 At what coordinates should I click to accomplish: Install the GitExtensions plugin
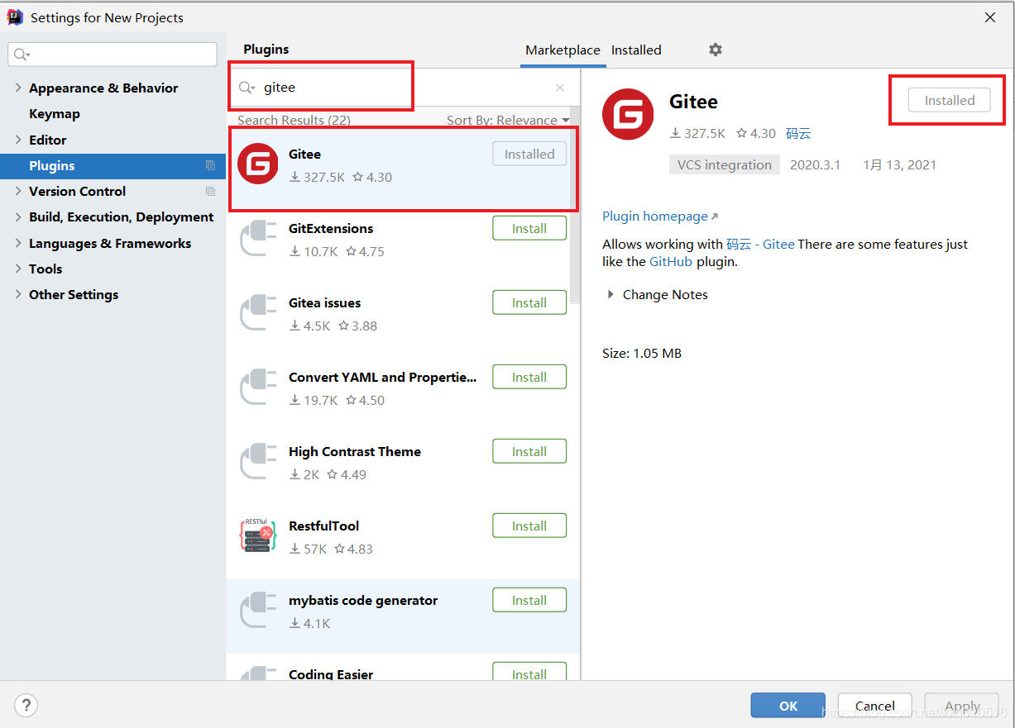pyautogui.click(x=529, y=228)
